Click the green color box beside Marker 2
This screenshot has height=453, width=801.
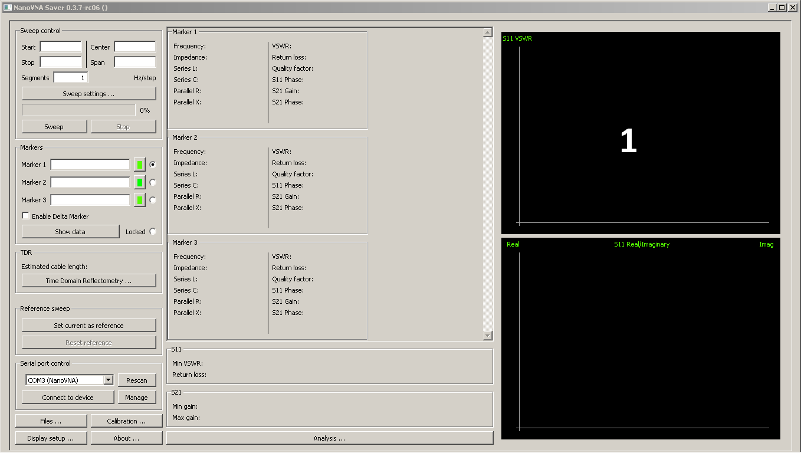pos(140,182)
